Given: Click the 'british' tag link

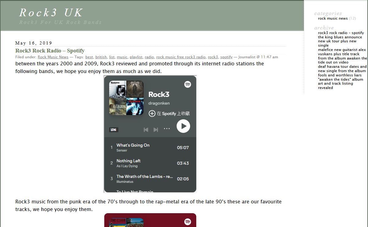Looking at the screenshot, I should click(101, 57).
